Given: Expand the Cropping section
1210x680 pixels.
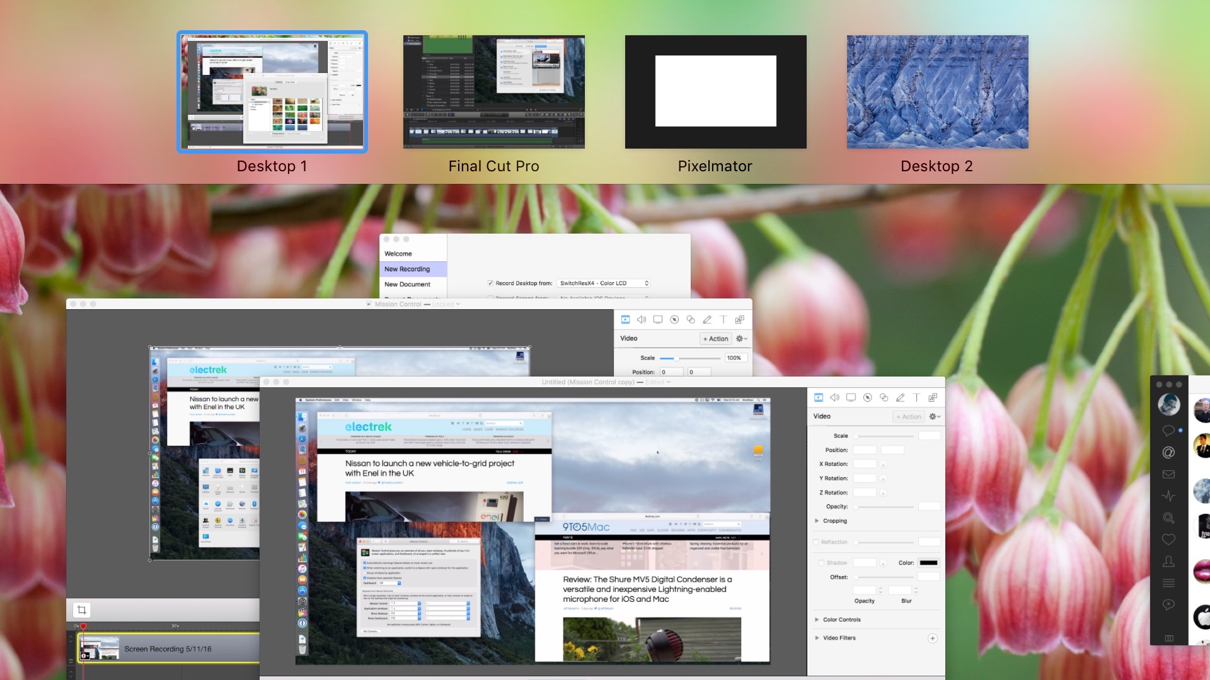Looking at the screenshot, I should (817, 521).
